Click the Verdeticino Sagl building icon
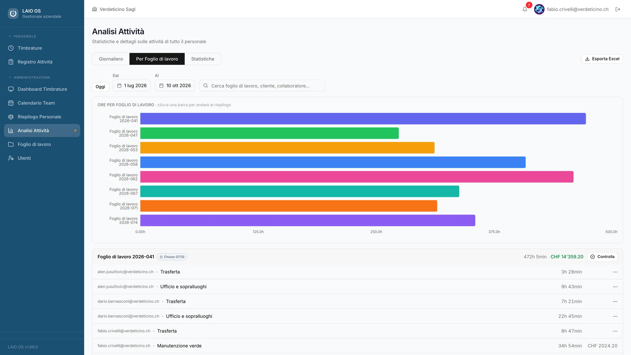 point(95,9)
